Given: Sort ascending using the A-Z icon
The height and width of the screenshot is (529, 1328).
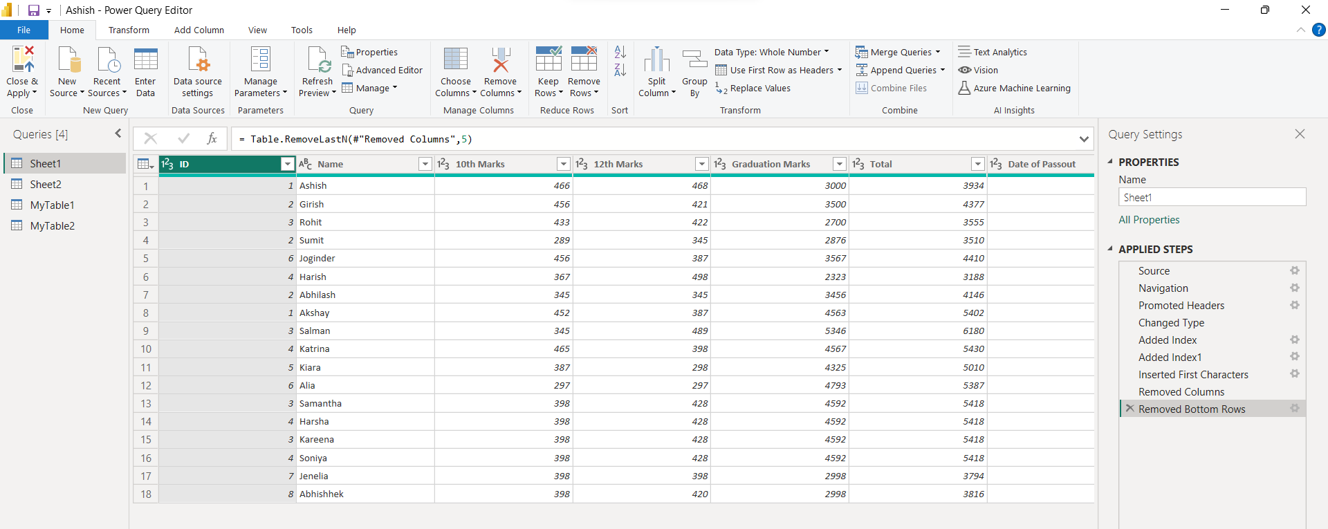Looking at the screenshot, I should click(620, 52).
